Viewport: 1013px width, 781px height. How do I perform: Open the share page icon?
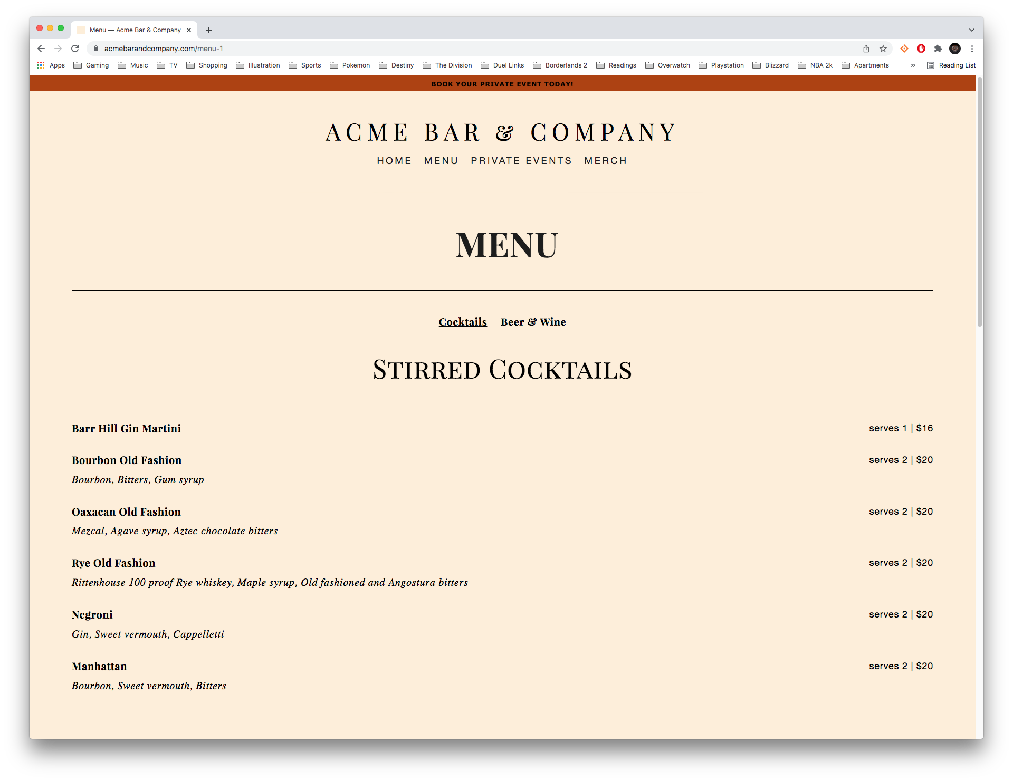(866, 49)
